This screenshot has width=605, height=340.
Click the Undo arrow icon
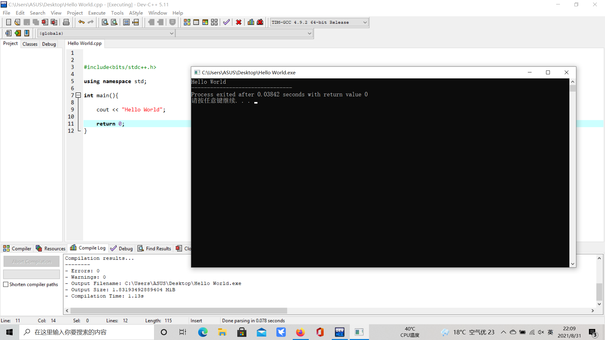coord(82,22)
